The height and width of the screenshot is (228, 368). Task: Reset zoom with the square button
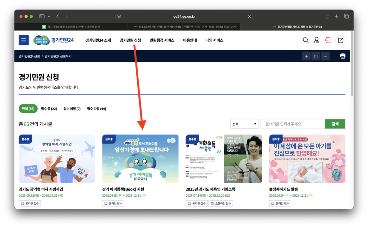316,56
